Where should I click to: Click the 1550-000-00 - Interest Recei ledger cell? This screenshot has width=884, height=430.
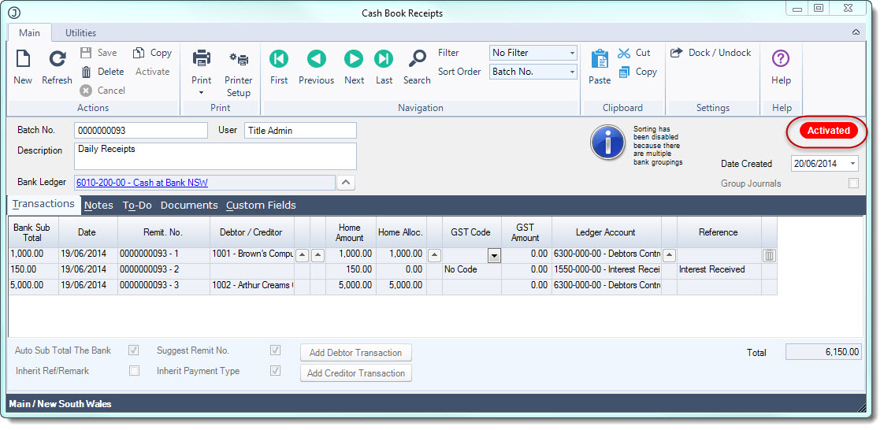(606, 269)
